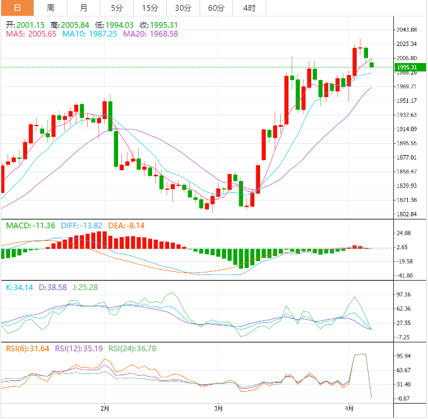Image resolution: width=428 pixels, height=420 pixels.
Task: Open the 月 (monthly) chart tab
Action: pyautogui.click(x=84, y=8)
